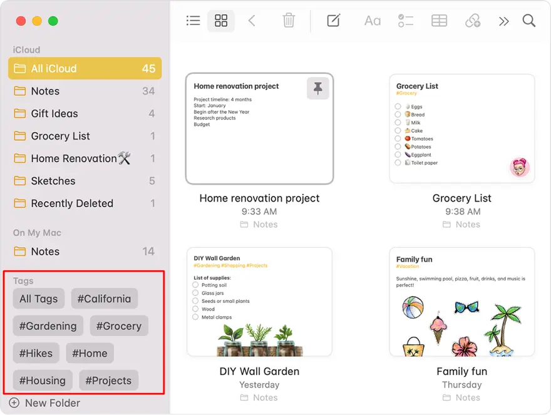Check Potting soil circle in DIY note
Screen dimensions: 551x415
coord(196,285)
